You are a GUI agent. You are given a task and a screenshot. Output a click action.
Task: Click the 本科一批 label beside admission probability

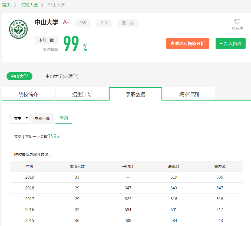click(46, 40)
